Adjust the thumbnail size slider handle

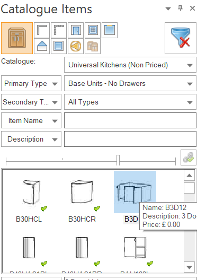pos(118,160)
